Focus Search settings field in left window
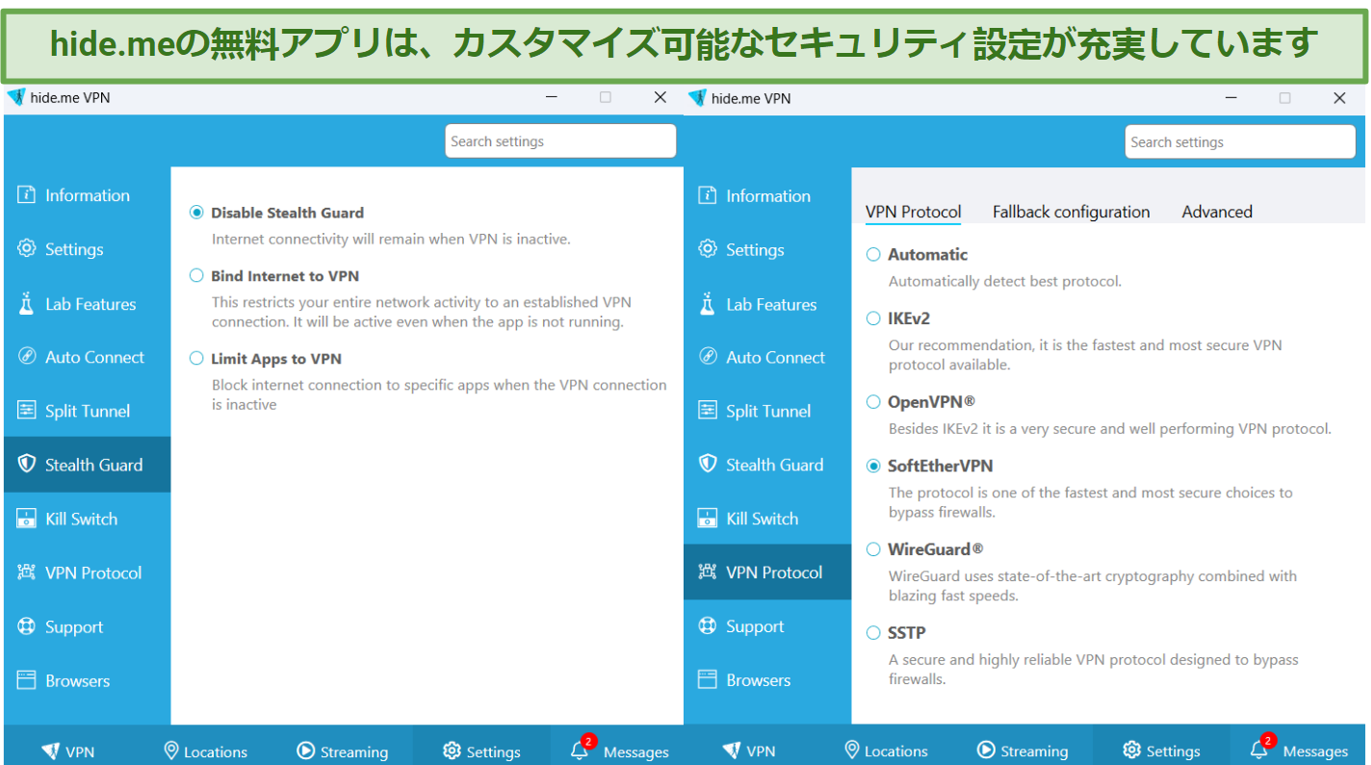 560,141
